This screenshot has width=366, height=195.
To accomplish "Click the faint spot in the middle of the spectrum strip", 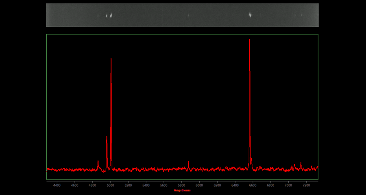I will 188,15.
